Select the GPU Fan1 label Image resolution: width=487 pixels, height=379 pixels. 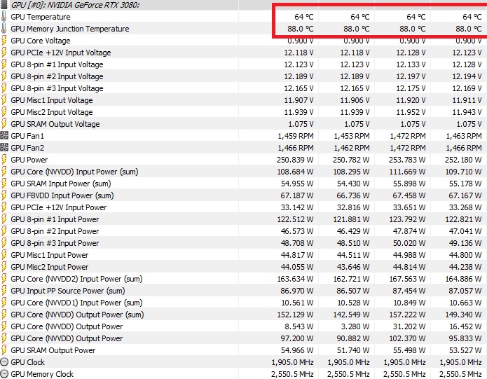point(27,136)
